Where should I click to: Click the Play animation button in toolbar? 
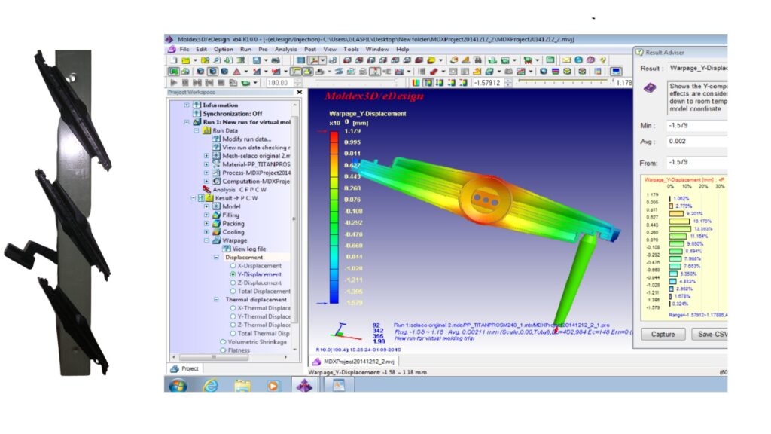pos(174,83)
